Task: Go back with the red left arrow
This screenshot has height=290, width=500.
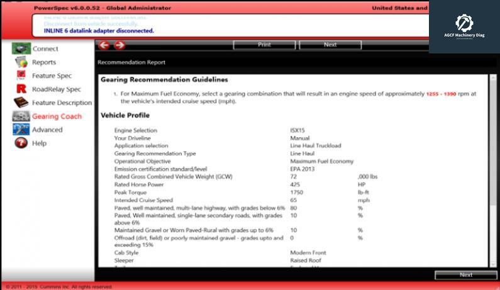Action: 104,45
